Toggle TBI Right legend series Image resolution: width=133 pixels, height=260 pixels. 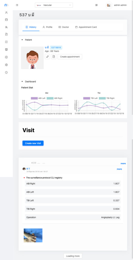[107, 98]
